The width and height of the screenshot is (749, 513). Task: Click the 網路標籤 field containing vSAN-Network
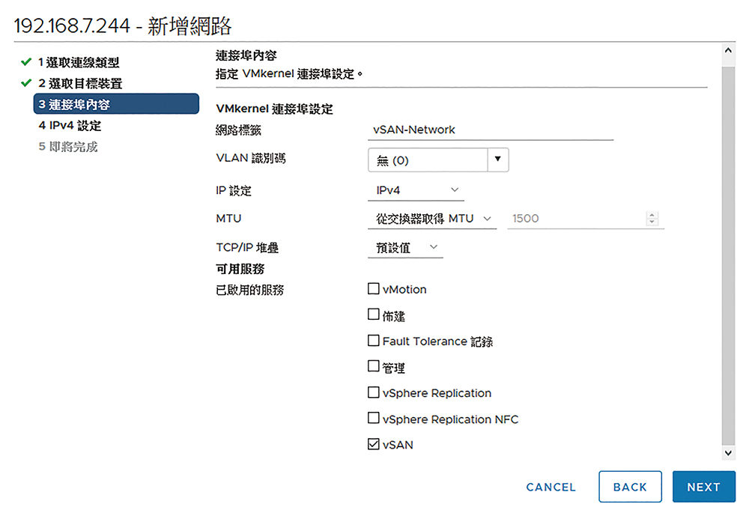491,130
